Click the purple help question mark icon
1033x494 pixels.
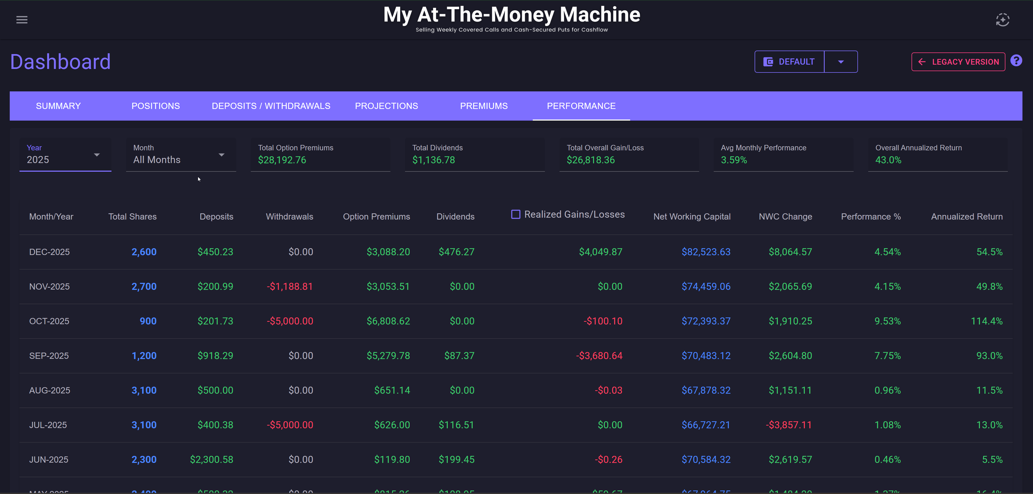coord(1016,61)
